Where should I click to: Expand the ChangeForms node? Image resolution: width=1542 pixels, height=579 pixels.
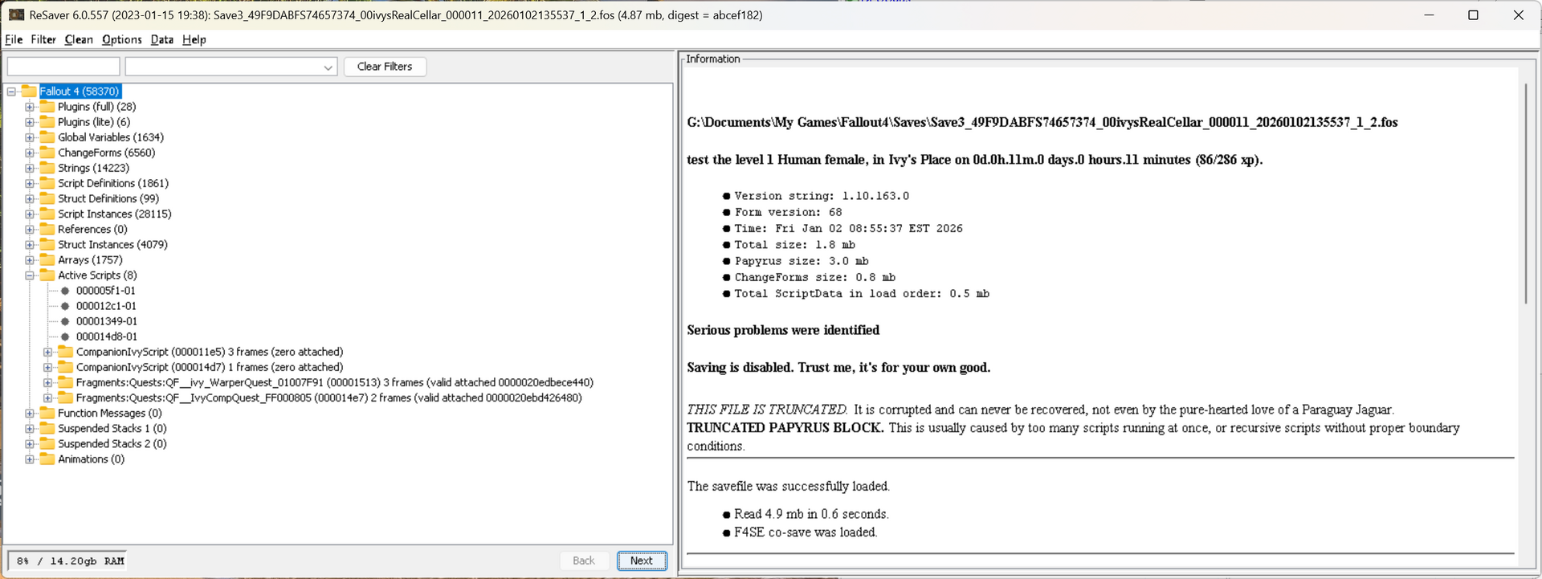pyautogui.click(x=30, y=153)
